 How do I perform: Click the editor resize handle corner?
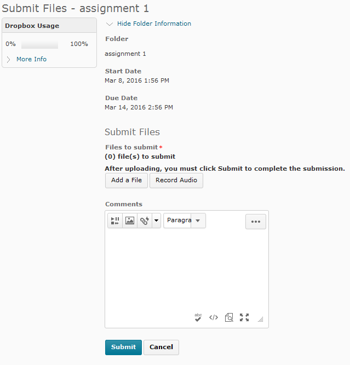(261, 320)
